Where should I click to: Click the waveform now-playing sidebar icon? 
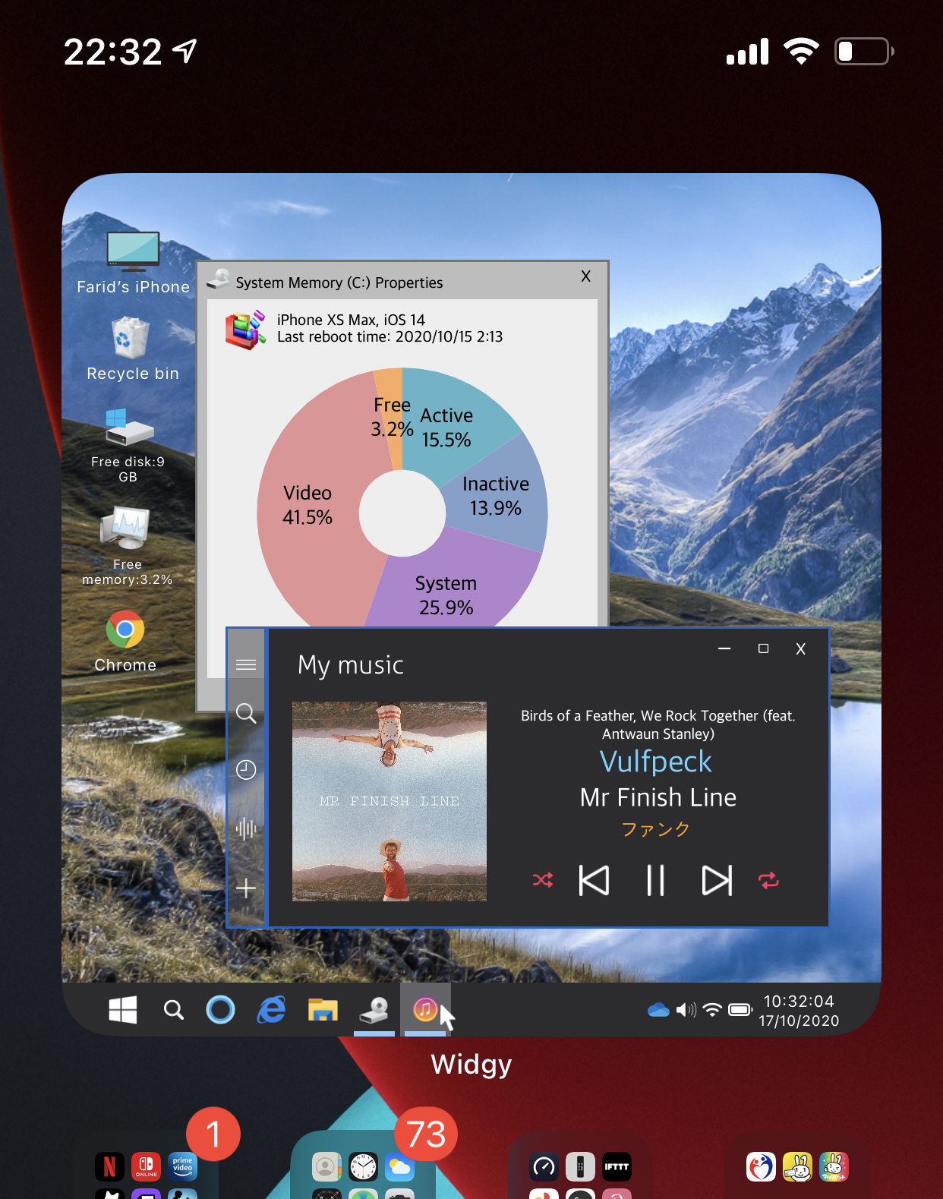pyautogui.click(x=246, y=828)
